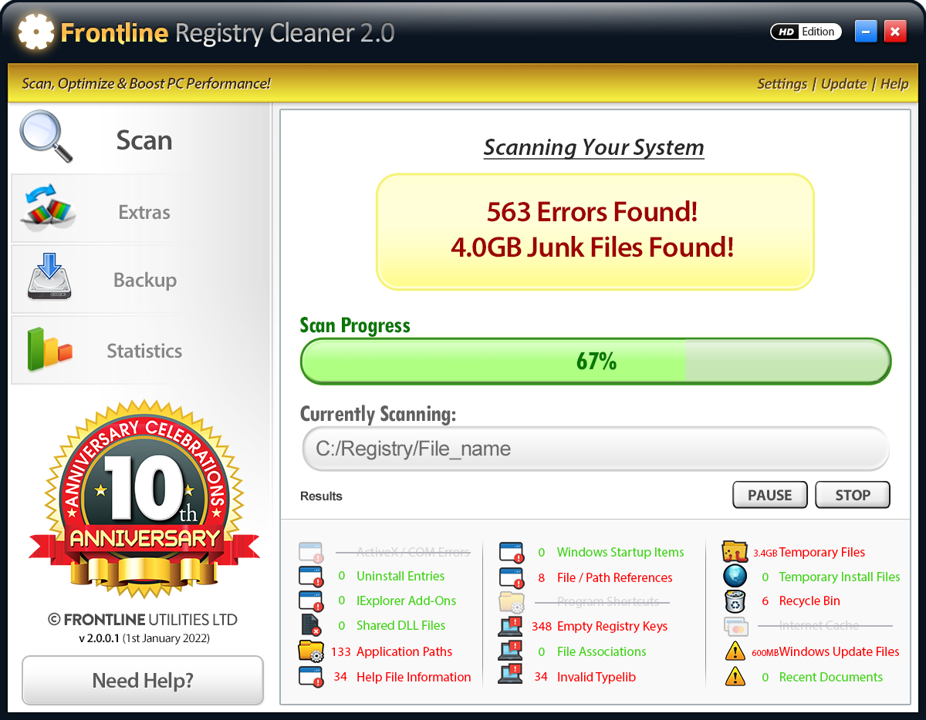
Task: Click the File / Path References icon
Action: (511, 577)
